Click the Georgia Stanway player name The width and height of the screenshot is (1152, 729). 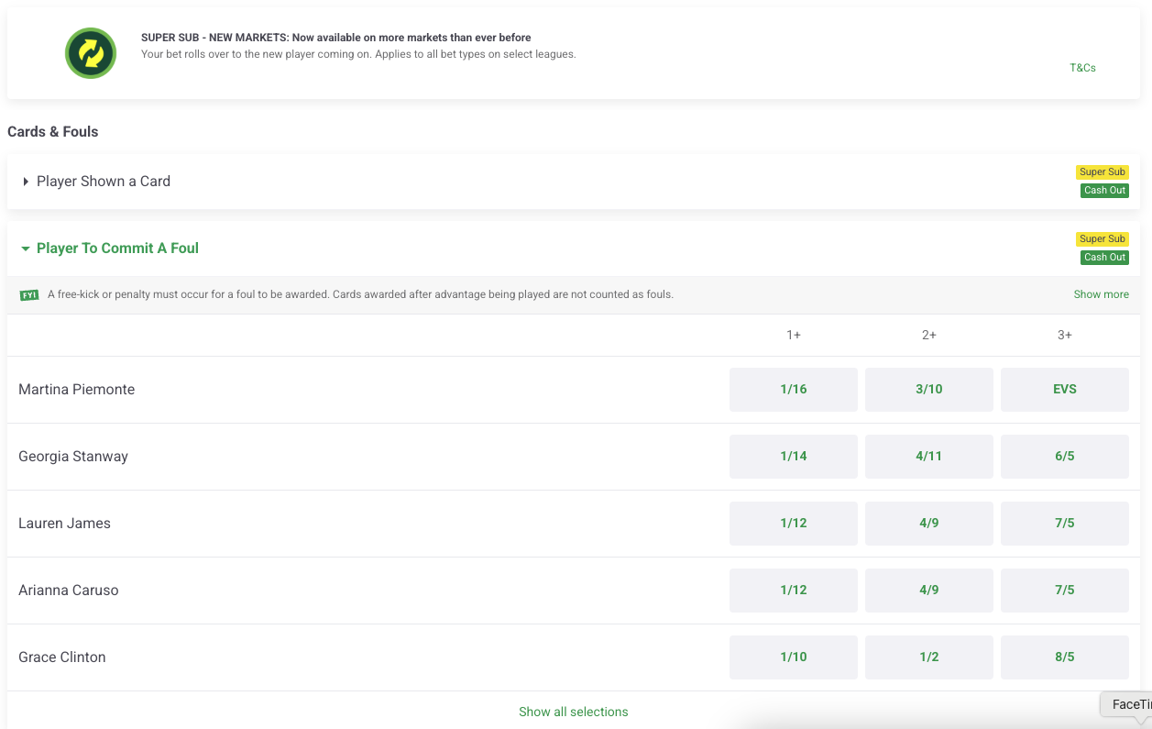pyautogui.click(x=73, y=457)
